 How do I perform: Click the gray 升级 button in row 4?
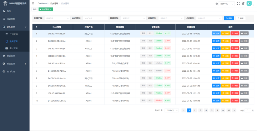click(244, 56)
